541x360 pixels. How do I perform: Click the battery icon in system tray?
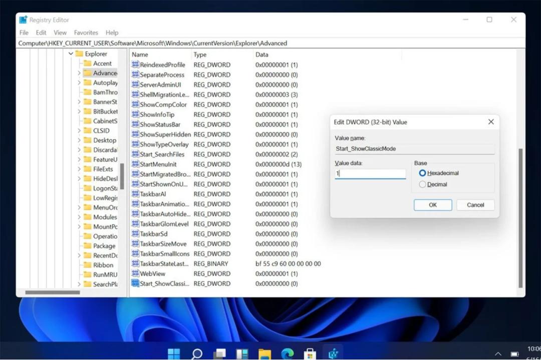[515, 354]
